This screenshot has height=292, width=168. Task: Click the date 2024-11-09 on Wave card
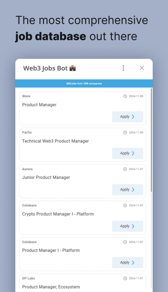coord(136,96)
